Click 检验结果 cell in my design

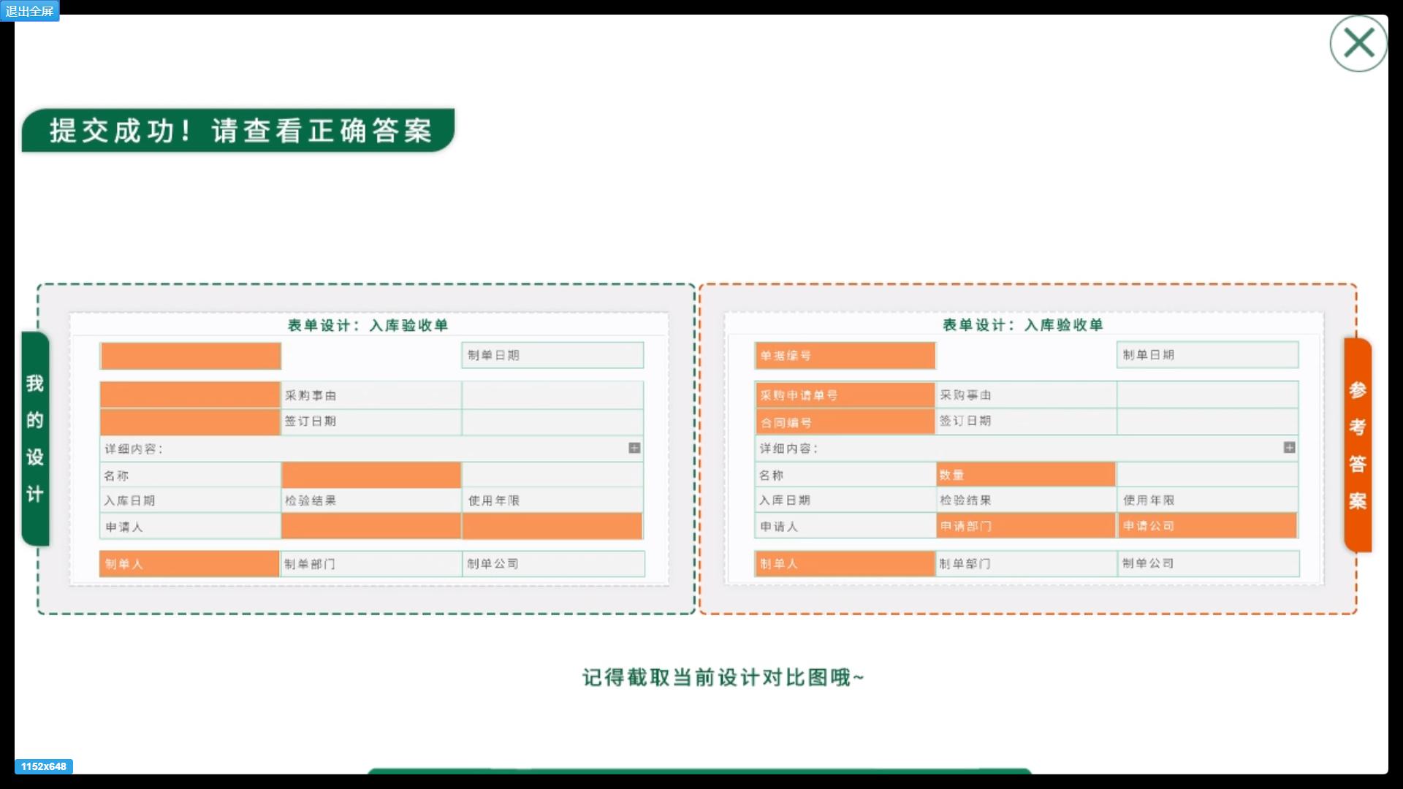[371, 500]
